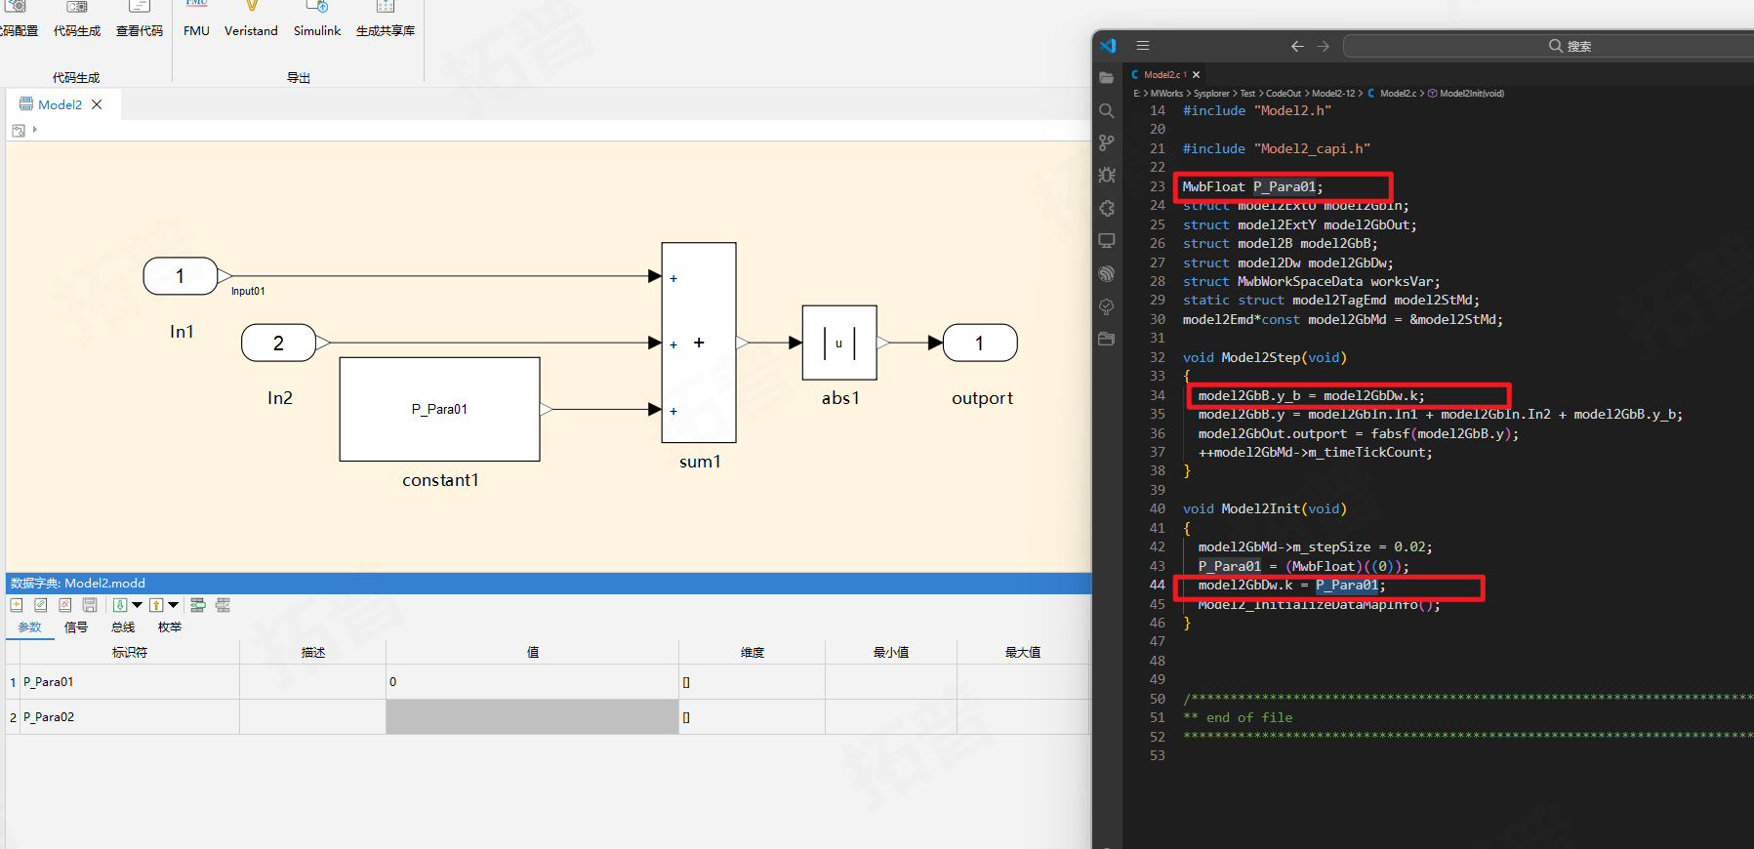Image resolution: width=1754 pixels, height=849 pixels.
Task: Switch to the Model2 diagram tab
Action: click(x=60, y=104)
